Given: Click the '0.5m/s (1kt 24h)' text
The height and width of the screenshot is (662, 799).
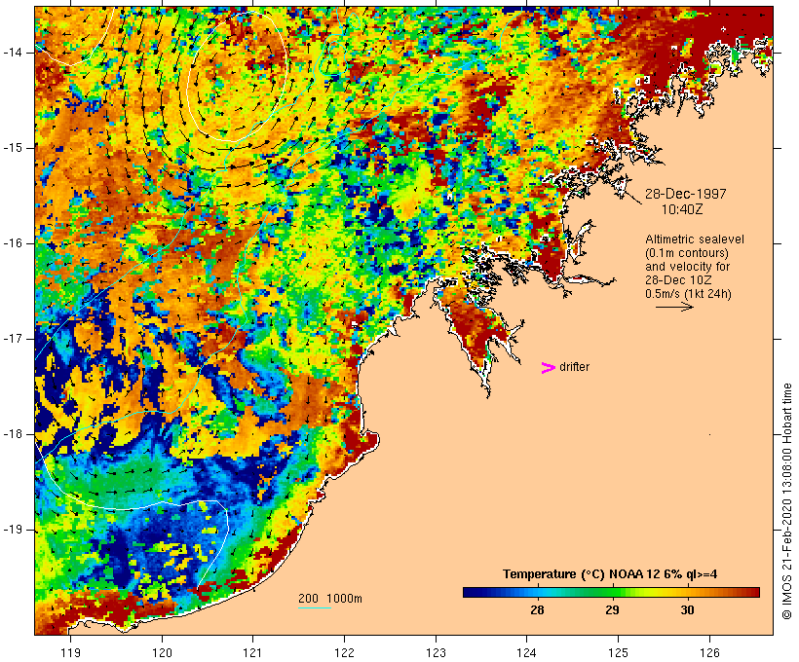Looking at the screenshot, I should point(688,294).
